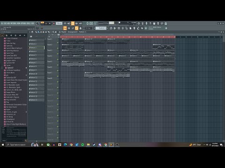This screenshot has height=168, width=225.
Task: Toggle the orange recording countdown icon
Action: tap(73, 23)
